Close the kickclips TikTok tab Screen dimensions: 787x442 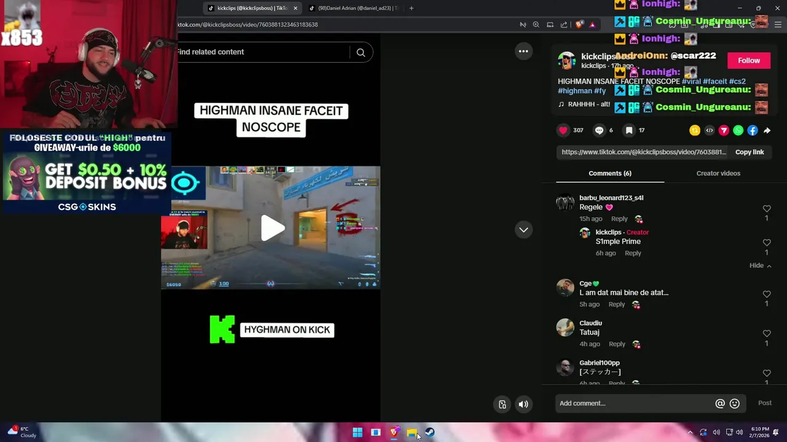pyautogui.click(x=295, y=8)
